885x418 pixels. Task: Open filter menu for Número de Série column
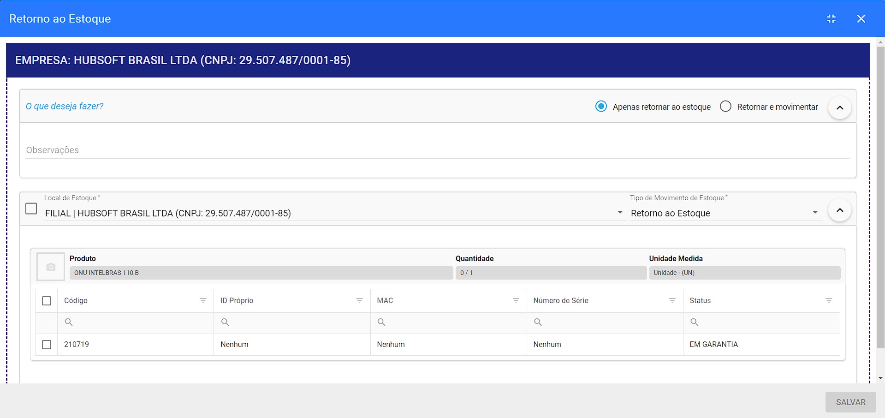(672, 300)
